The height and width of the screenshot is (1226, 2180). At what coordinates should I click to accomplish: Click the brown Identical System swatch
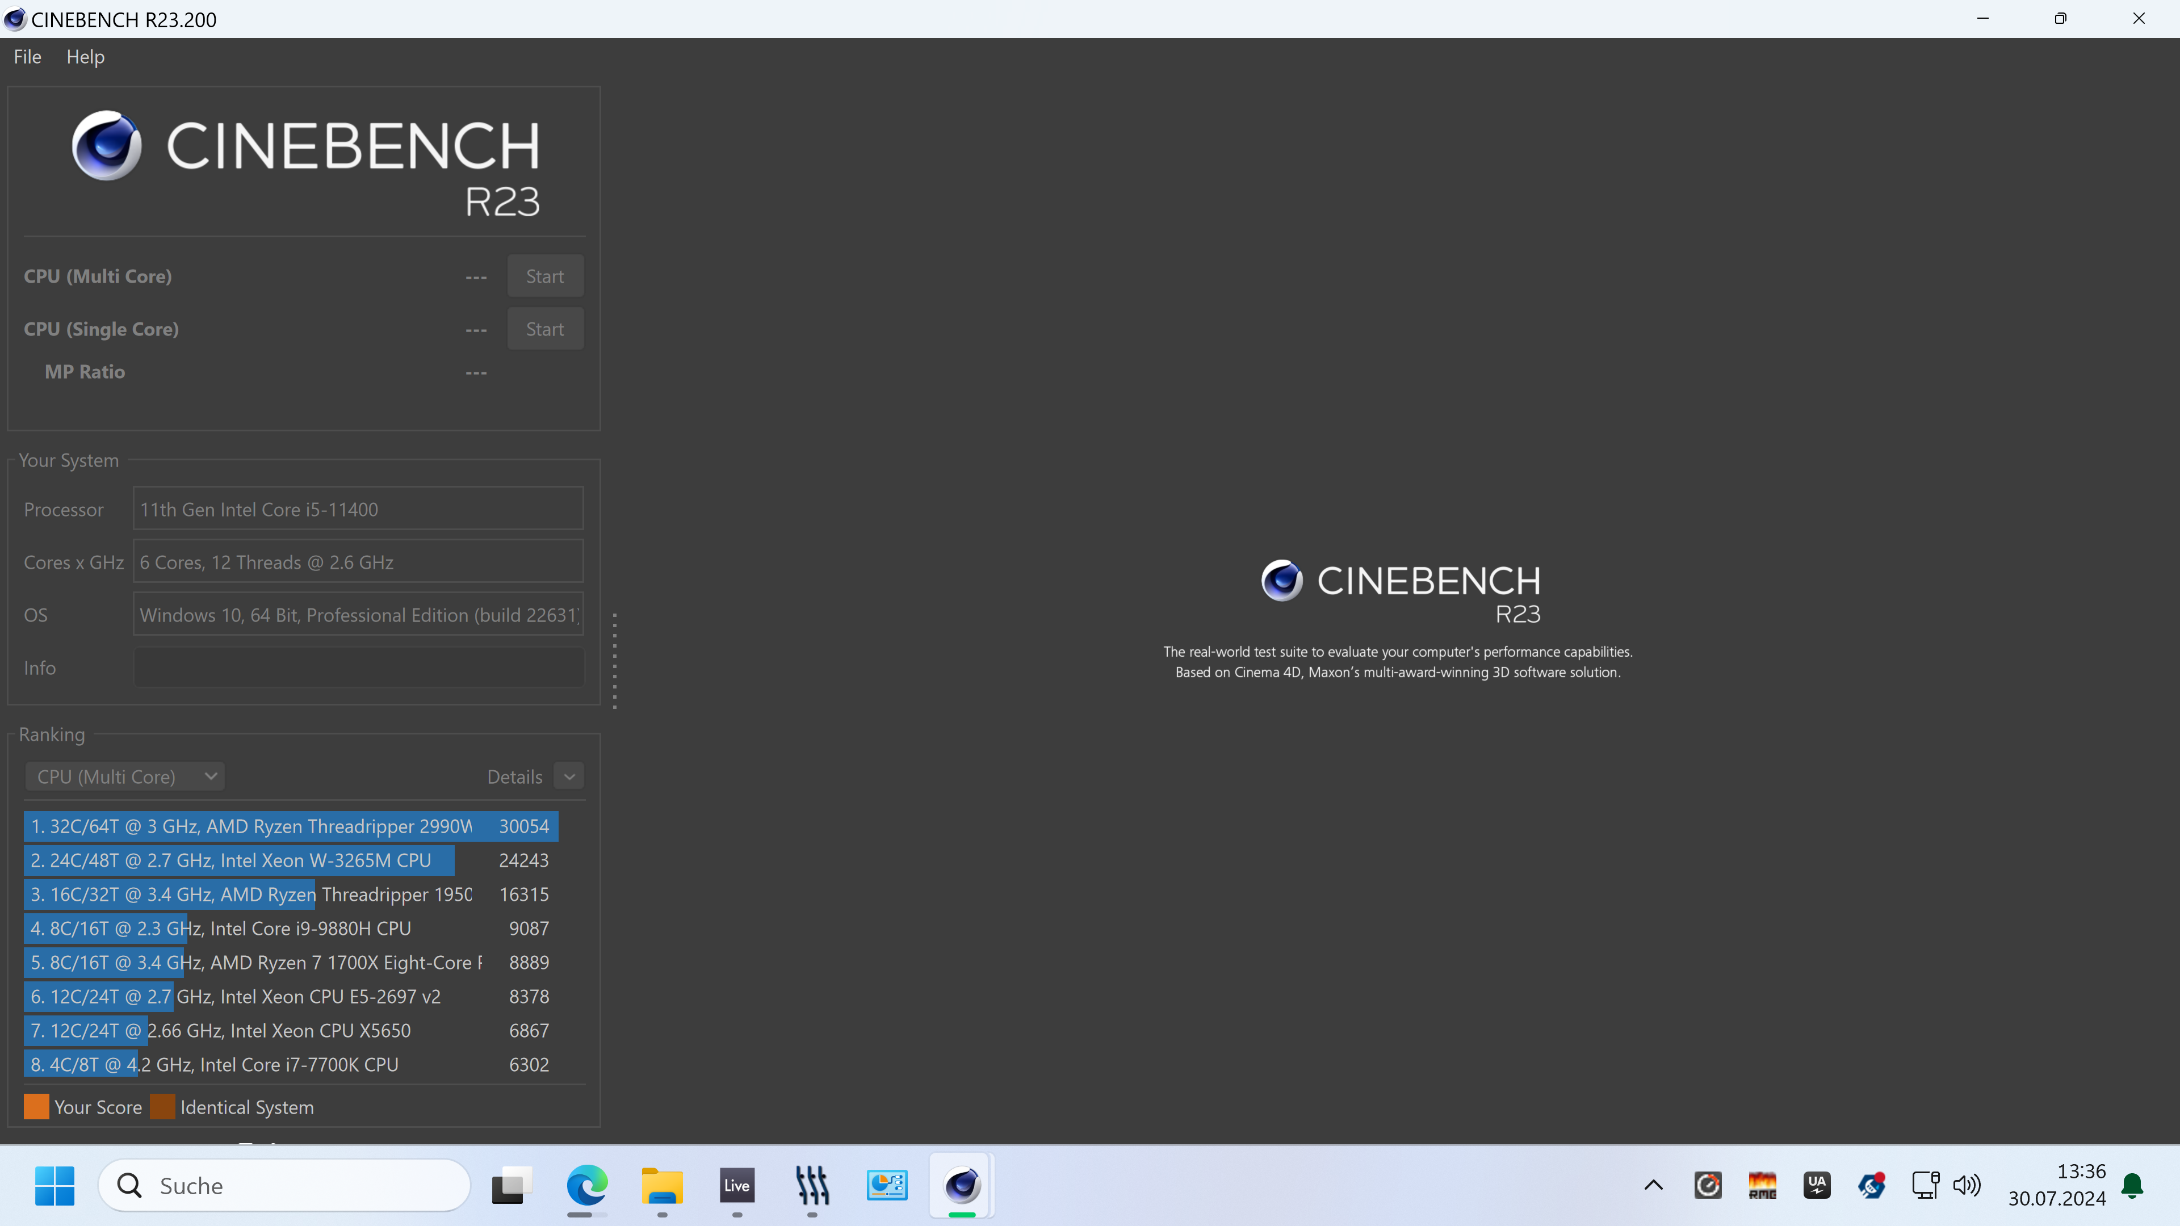pyautogui.click(x=162, y=1107)
